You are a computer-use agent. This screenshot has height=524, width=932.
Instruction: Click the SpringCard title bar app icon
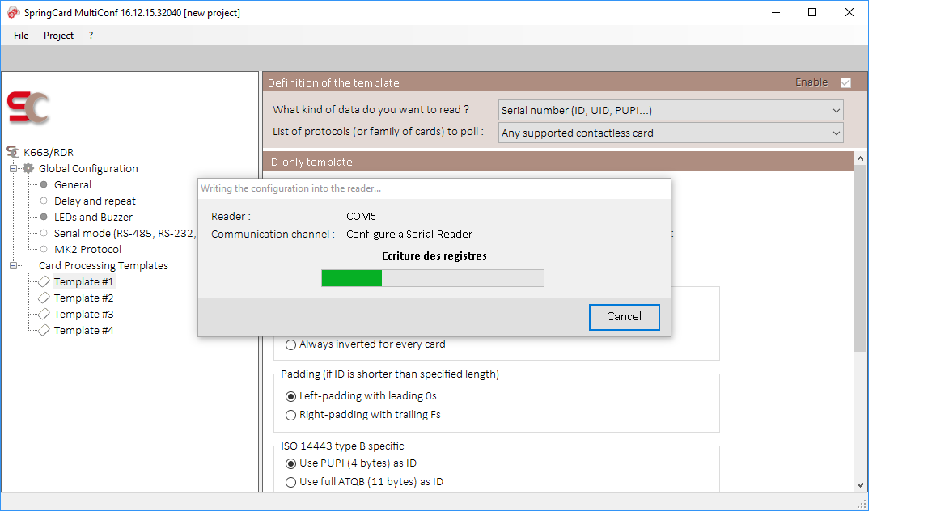(x=13, y=12)
